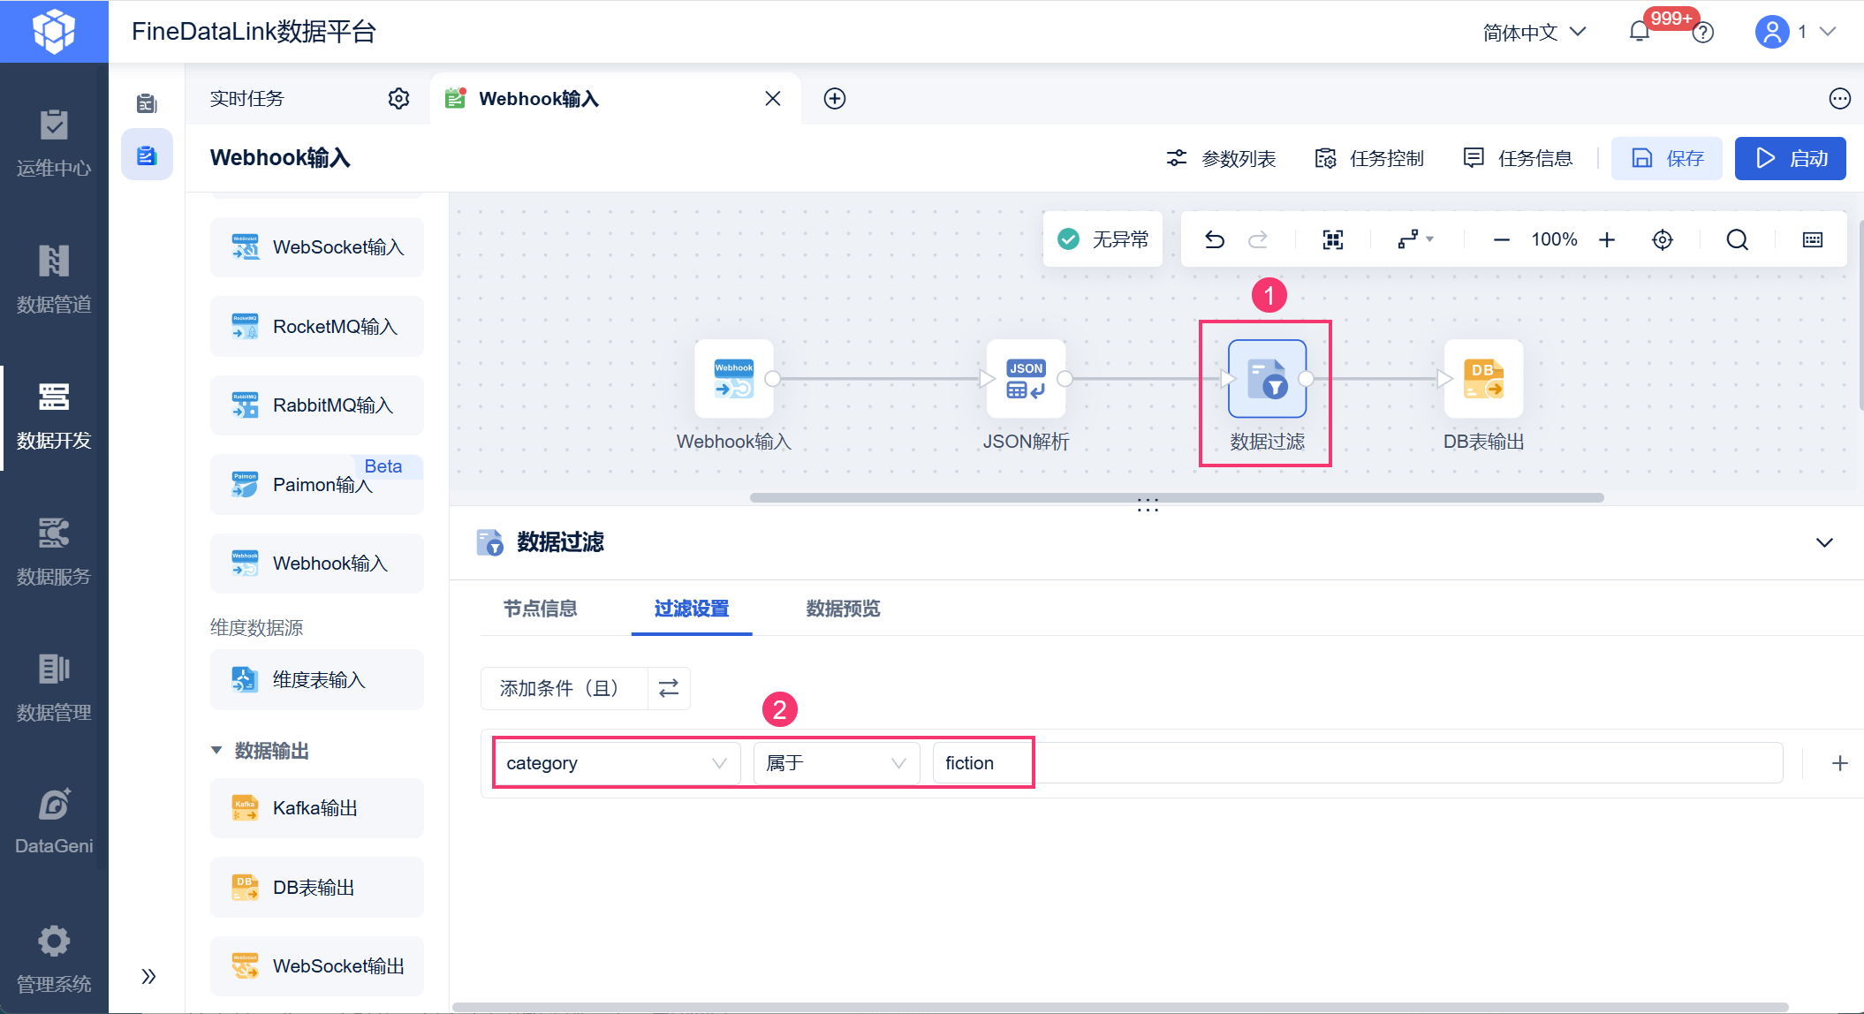Click the fit-to-screen canvas icon
Screen dimensions: 1864x1014
[x=1332, y=239]
